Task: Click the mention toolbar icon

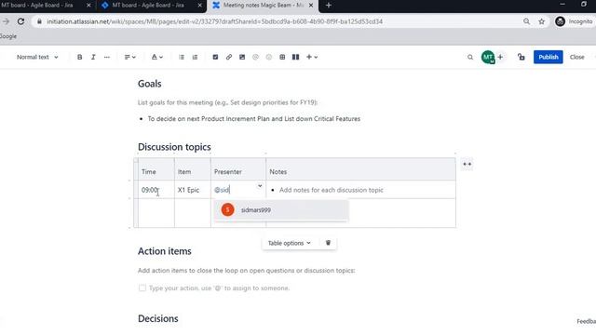Action: pyautogui.click(x=255, y=57)
